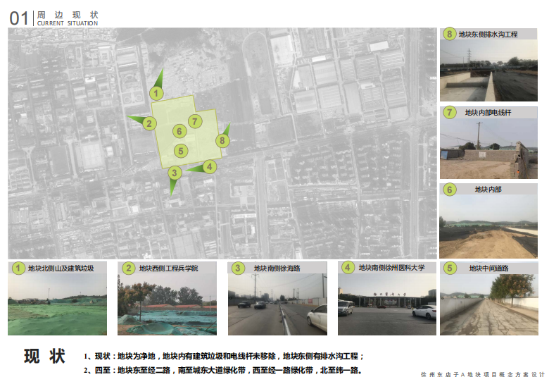This screenshot has width=549, height=377.
Task: Click number badge 6 beside 地块内部
Action: [x=449, y=190]
